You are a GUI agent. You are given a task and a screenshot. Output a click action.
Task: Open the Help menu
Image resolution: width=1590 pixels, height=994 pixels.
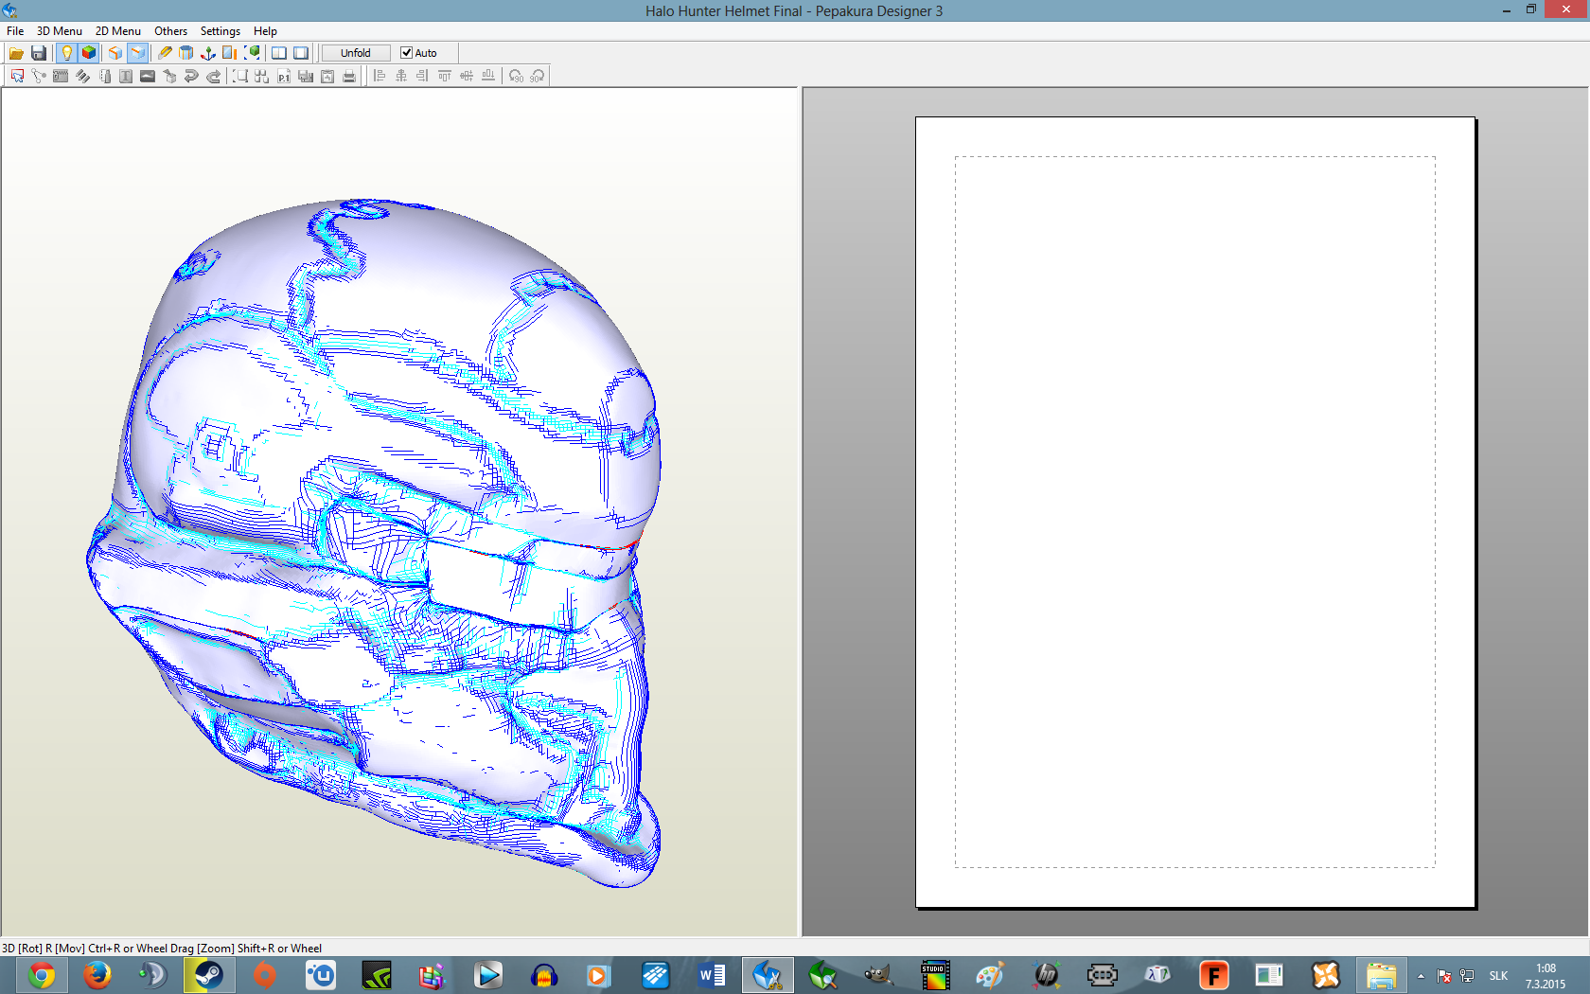tap(265, 31)
